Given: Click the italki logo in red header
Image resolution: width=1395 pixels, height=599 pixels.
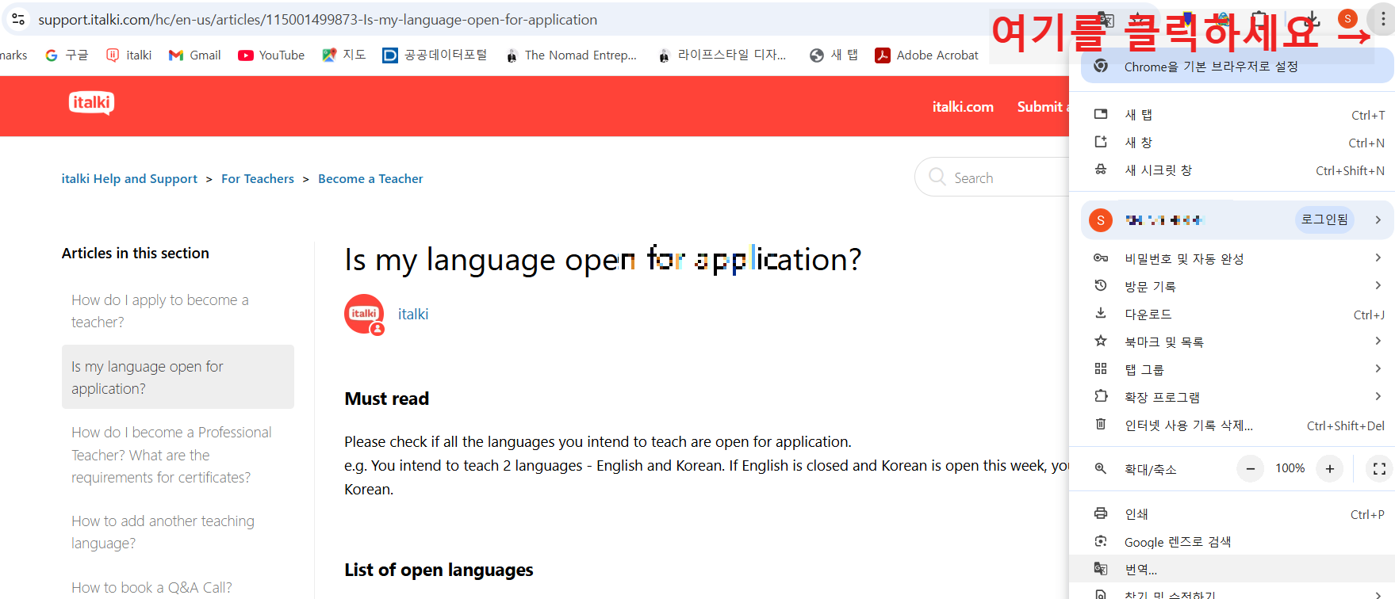Looking at the screenshot, I should tap(91, 103).
